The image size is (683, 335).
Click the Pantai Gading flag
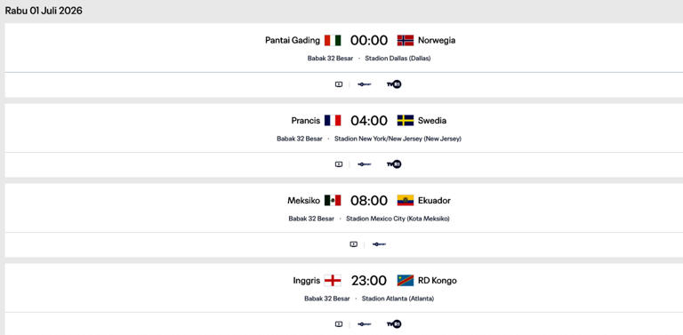333,41
